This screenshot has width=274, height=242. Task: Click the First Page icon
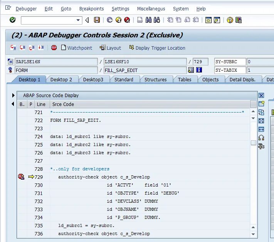(x=170, y=20)
